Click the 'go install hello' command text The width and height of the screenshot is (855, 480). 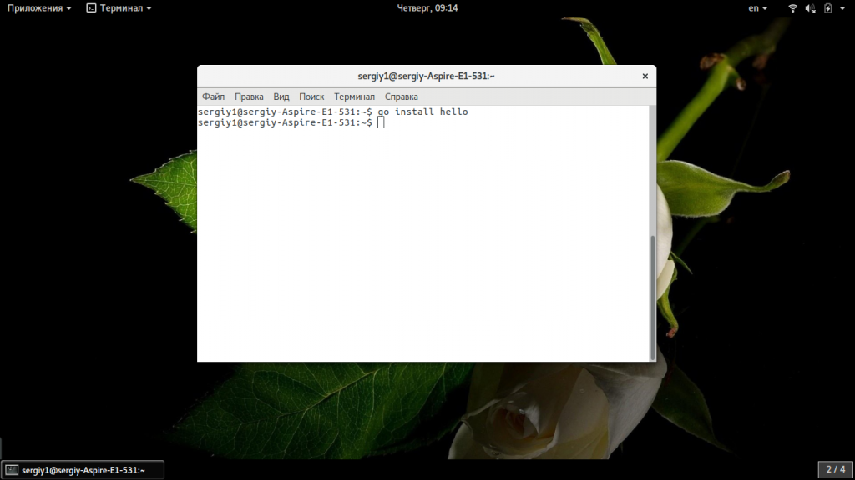[422, 112]
